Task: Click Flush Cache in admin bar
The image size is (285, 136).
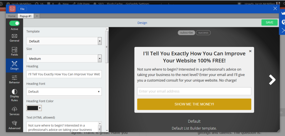Action: coord(115,4)
